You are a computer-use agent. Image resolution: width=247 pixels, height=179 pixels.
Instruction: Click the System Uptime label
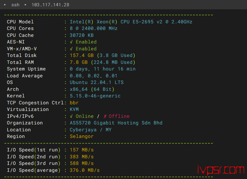coord(26,69)
